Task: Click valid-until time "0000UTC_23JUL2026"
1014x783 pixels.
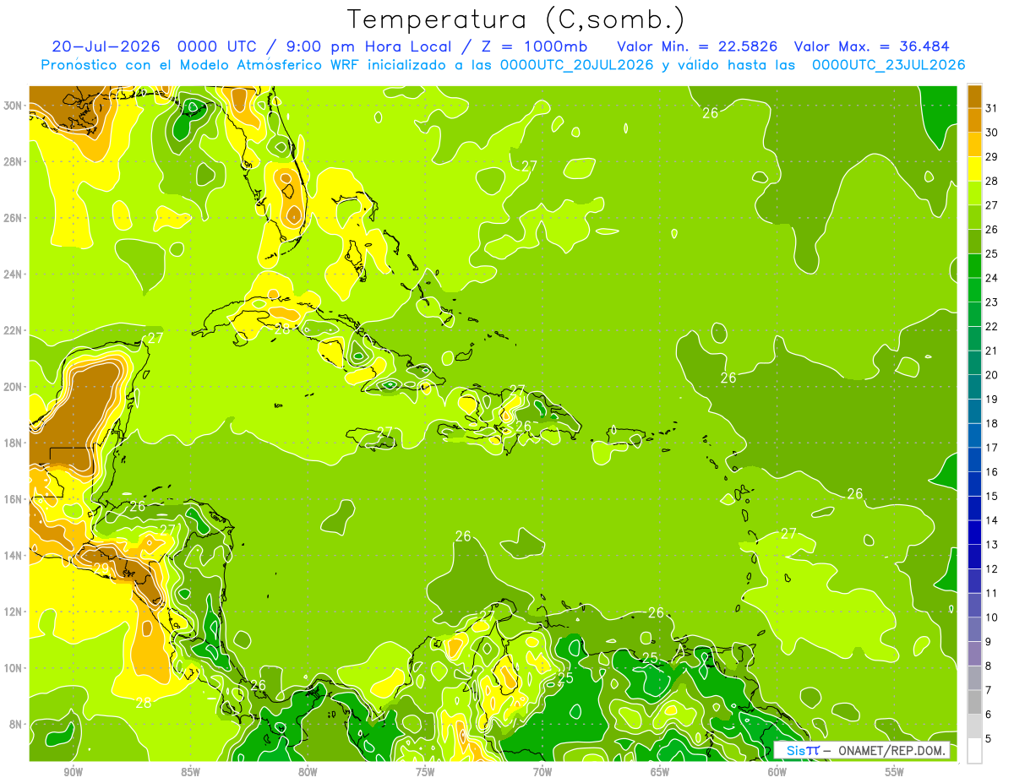Action: (889, 64)
